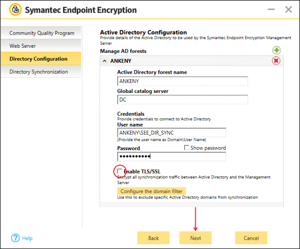Open the Community Quality Program tab

(x=41, y=33)
